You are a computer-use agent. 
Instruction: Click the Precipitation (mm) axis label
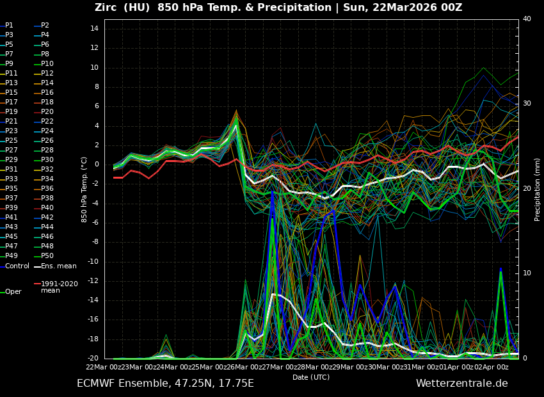538,190
